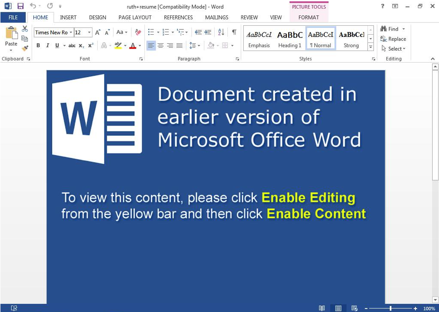
Task: Click Clear All Formatting eraser icon
Action: [x=138, y=32]
